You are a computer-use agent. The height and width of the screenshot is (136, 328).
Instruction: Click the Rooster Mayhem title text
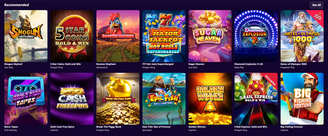[106, 64]
